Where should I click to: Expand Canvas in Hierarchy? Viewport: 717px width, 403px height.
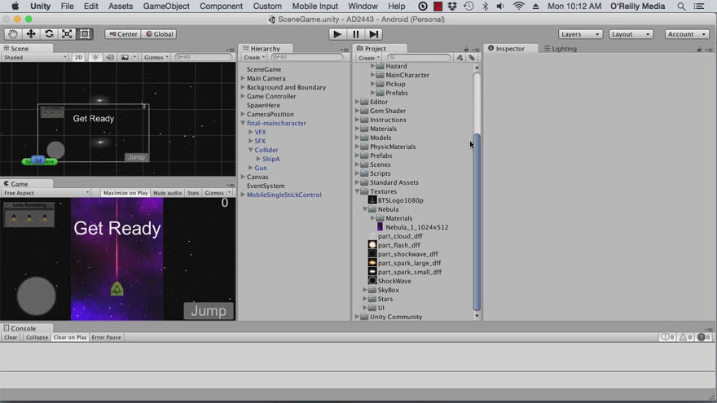243,177
